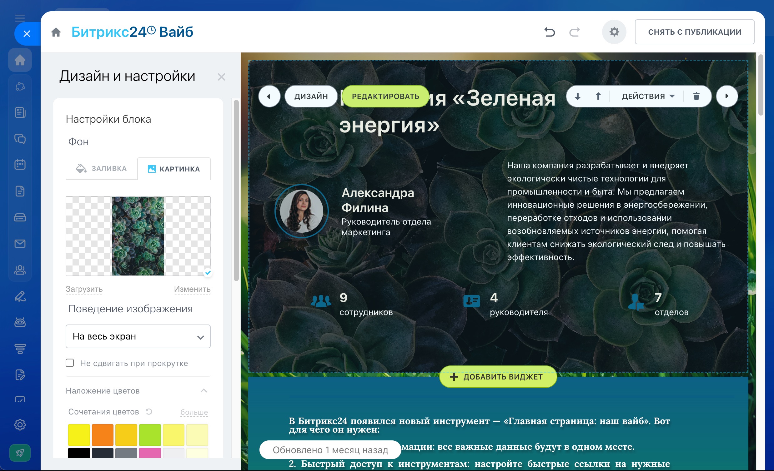The width and height of the screenshot is (774, 471).
Task: Click the Загрузить link
Action: tap(84, 289)
